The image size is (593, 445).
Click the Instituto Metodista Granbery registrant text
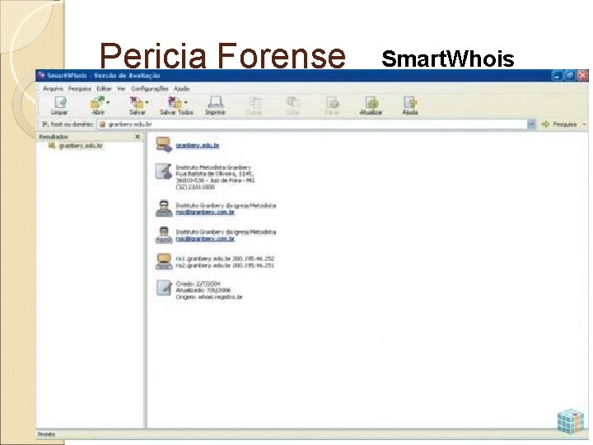213,167
